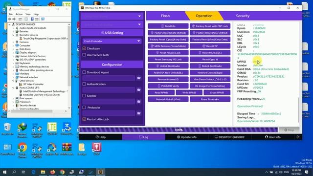Open File menu in Device Manager
The width and height of the screenshot is (313, 176).
tap(11, 14)
